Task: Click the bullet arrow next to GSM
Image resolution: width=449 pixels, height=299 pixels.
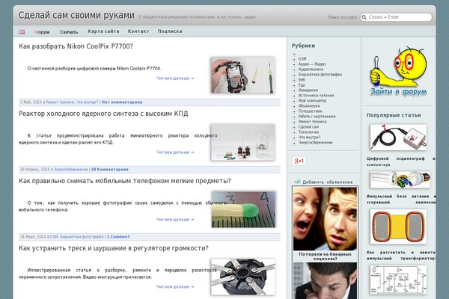Action: [x=294, y=59]
